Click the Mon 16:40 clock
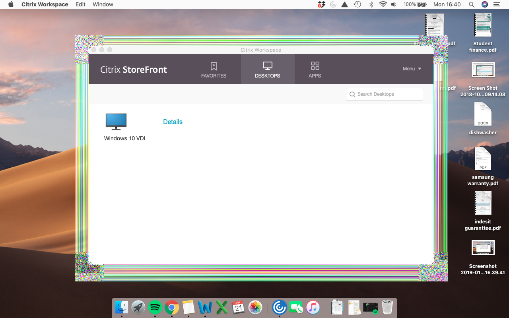509x318 pixels. point(447,4)
